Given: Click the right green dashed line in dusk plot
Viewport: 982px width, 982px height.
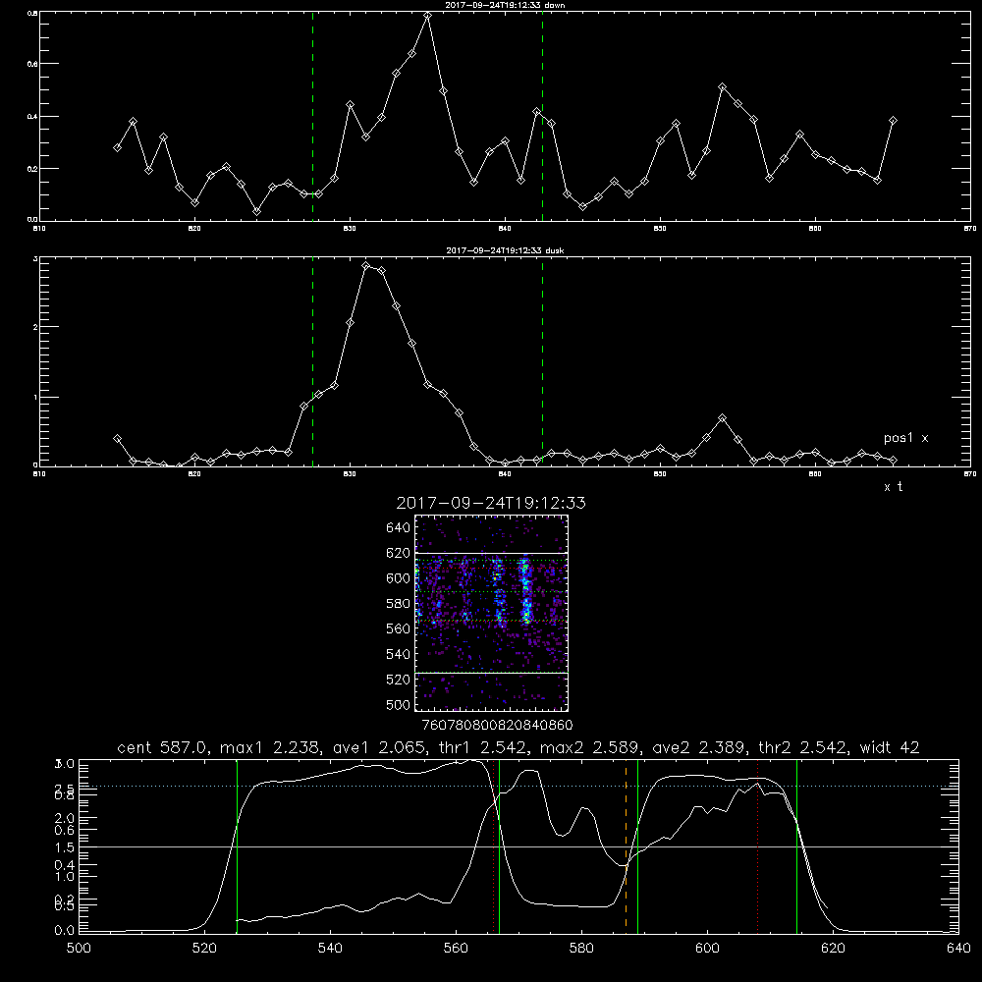Looking at the screenshot, I should (542, 361).
